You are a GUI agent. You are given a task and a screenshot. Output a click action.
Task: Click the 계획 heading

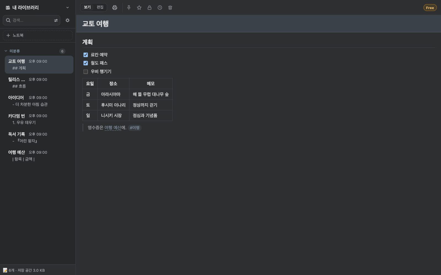point(87,42)
